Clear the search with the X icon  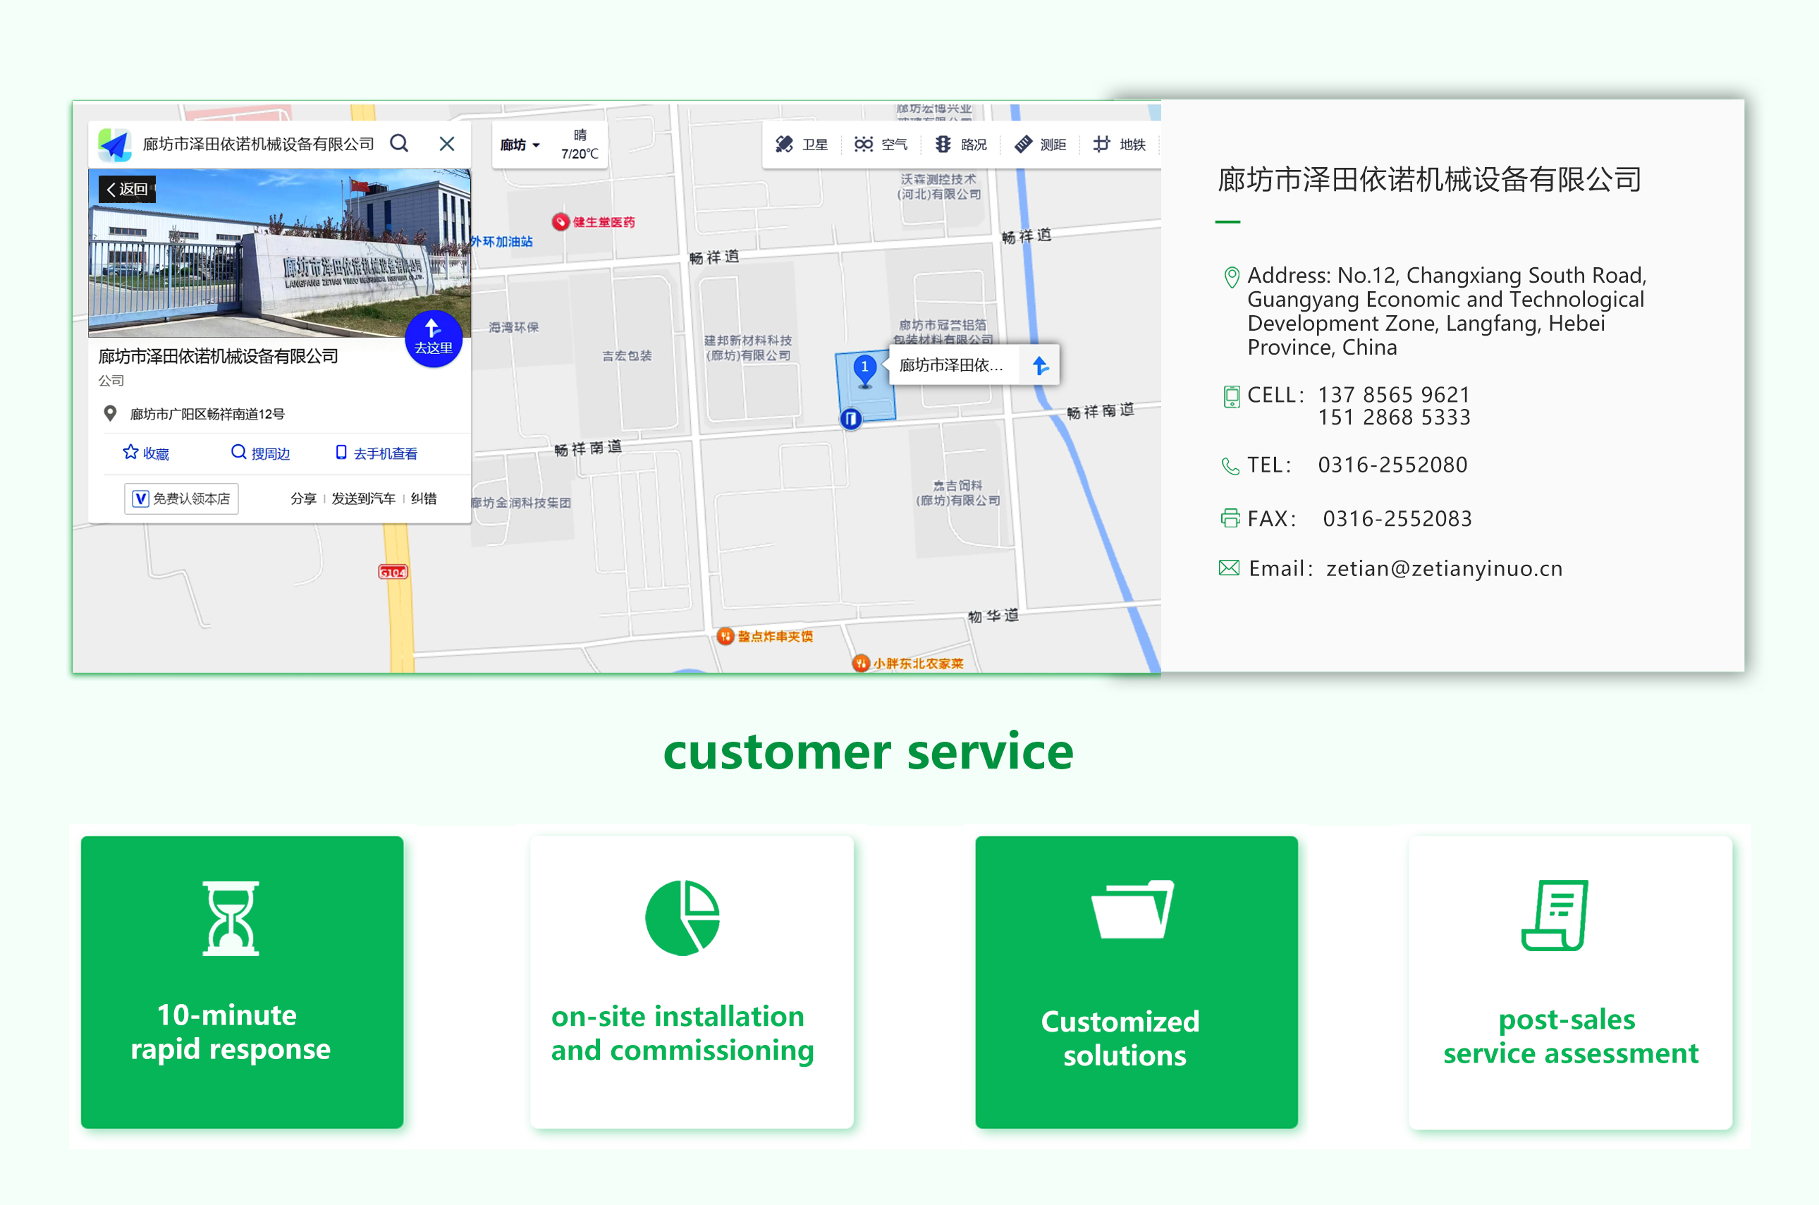446,144
